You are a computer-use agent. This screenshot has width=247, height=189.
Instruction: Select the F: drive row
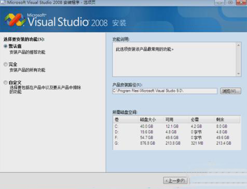pyautogui.click(x=176, y=137)
